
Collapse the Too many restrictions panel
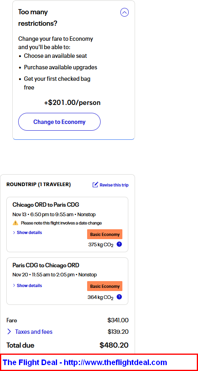coord(124,12)
